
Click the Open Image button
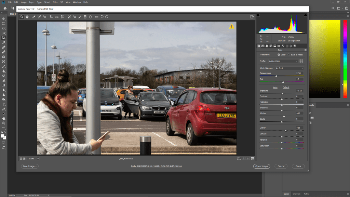click(x=261, y=166)
